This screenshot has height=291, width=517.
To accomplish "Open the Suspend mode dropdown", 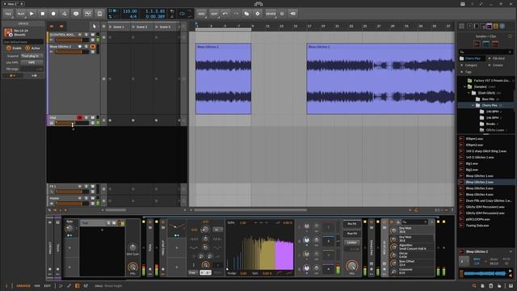I will pos(32,56).
